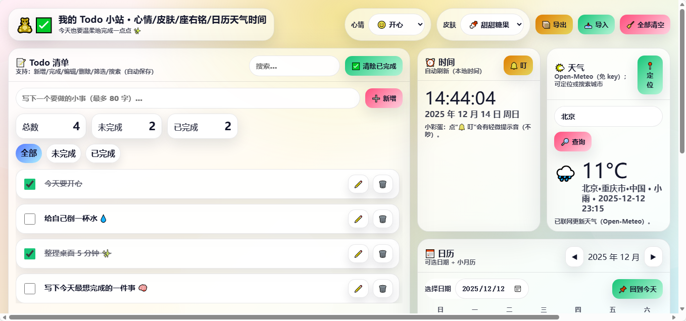Select the 未完成 filter tab
This screenshot has width=686, height=321.
[x=64, y=153]
